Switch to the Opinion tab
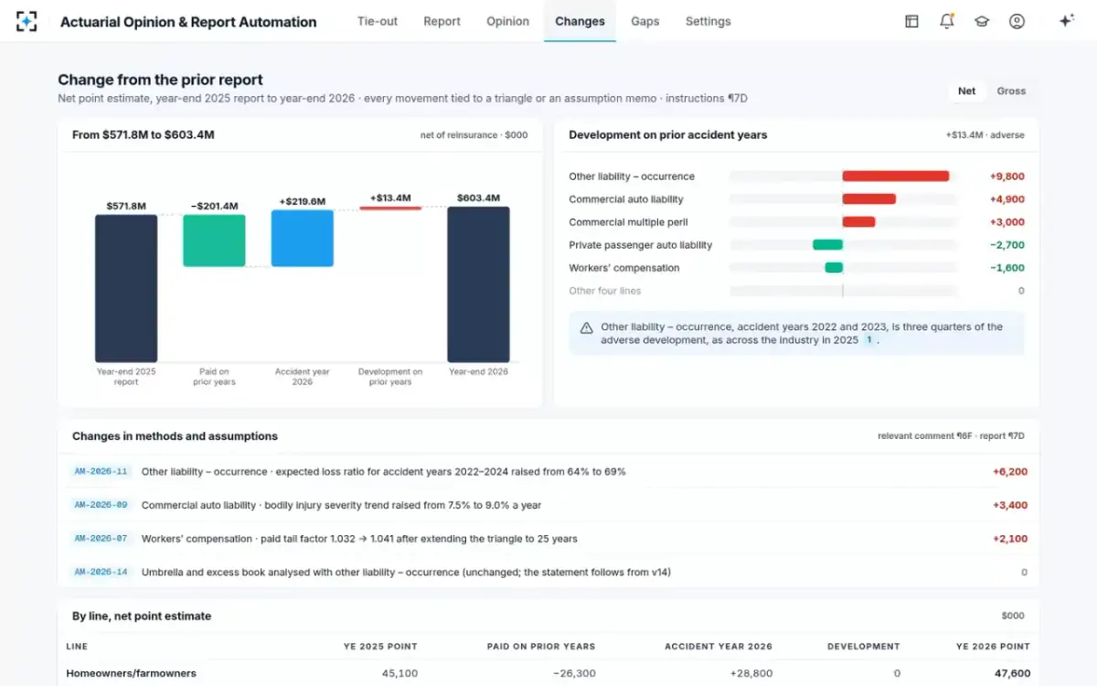This screenshot has height=686, width=1097. [507, 21]
